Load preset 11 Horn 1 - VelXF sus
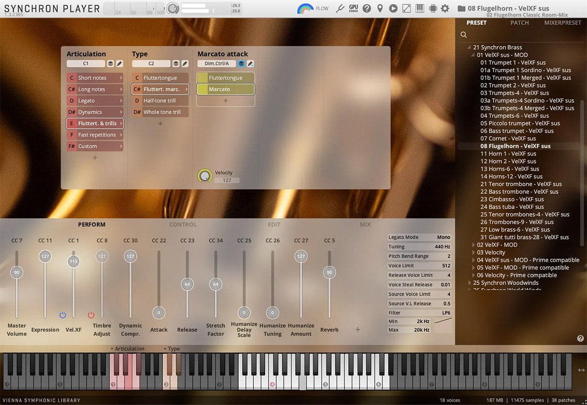The image size is (587, 405). tap(508, 154)
